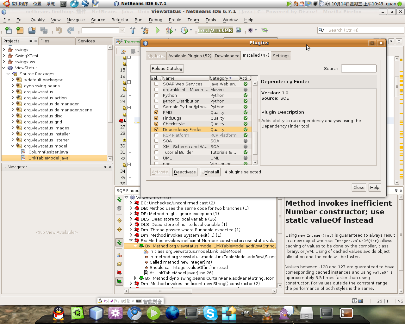Click the Help button in Plugins dialog

[x=375, y=187]
